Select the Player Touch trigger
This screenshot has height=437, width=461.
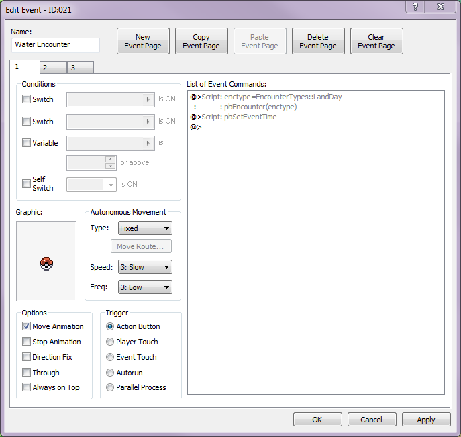[111, 342]
